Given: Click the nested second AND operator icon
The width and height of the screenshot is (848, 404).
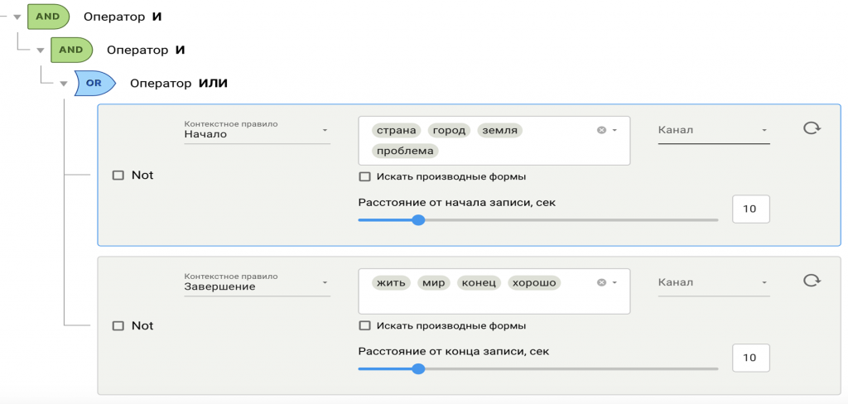Looking at the screenshot, I should click(x=71, y=50).
